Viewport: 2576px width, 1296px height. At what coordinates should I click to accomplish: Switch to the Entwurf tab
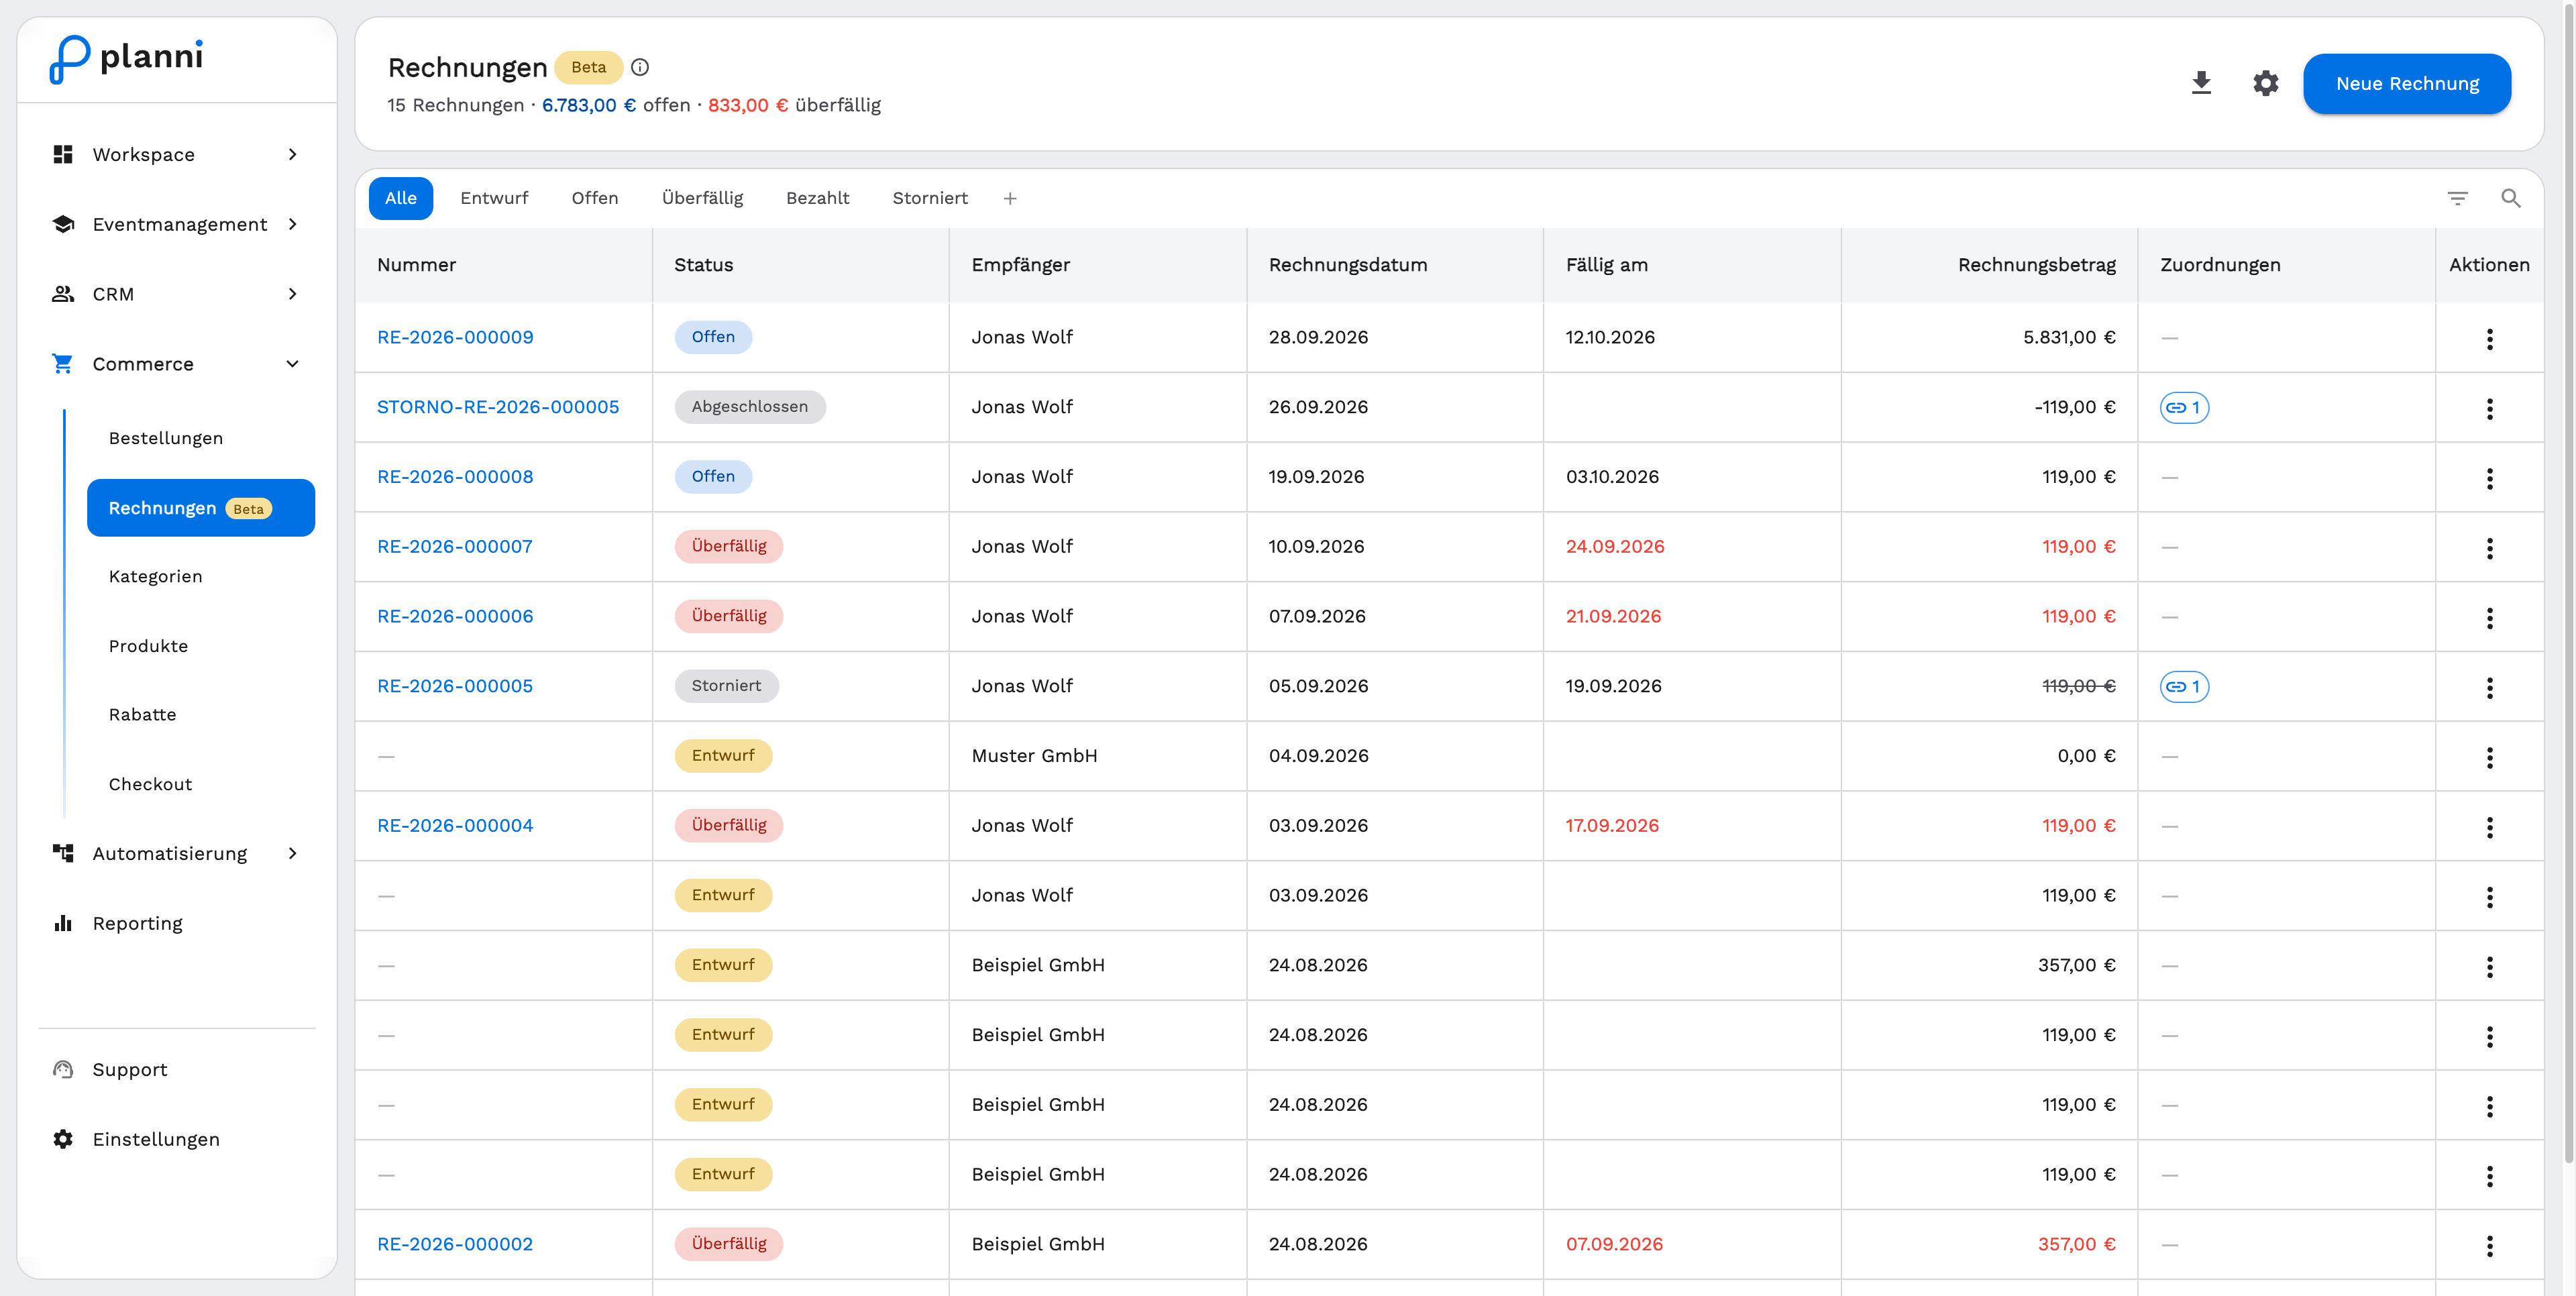(x=494, y=198)
